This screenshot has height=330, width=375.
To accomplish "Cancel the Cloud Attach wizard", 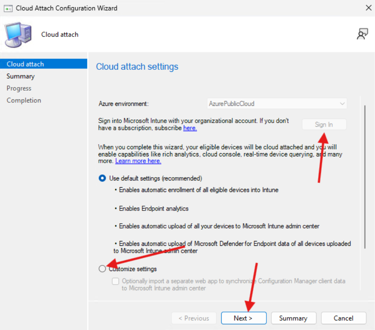I will (x=343, y=318).
